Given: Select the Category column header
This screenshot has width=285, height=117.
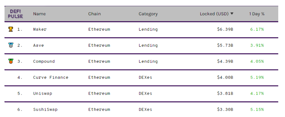Looking at the screenshot, I should coord(148,14).
